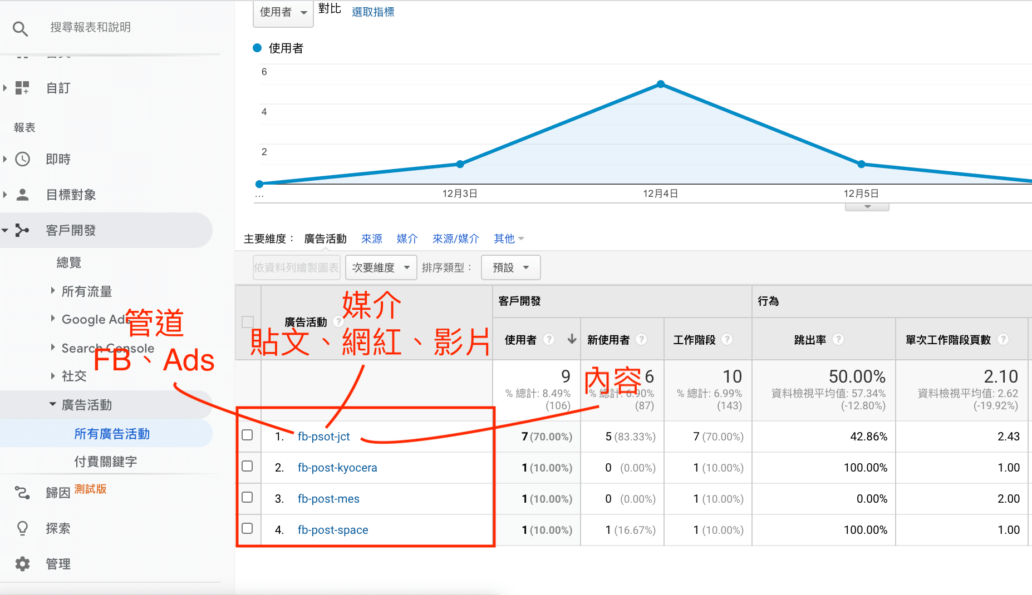
Task: Click the 搜尋報表和說明 search field
Action: (x=91, y=27)
